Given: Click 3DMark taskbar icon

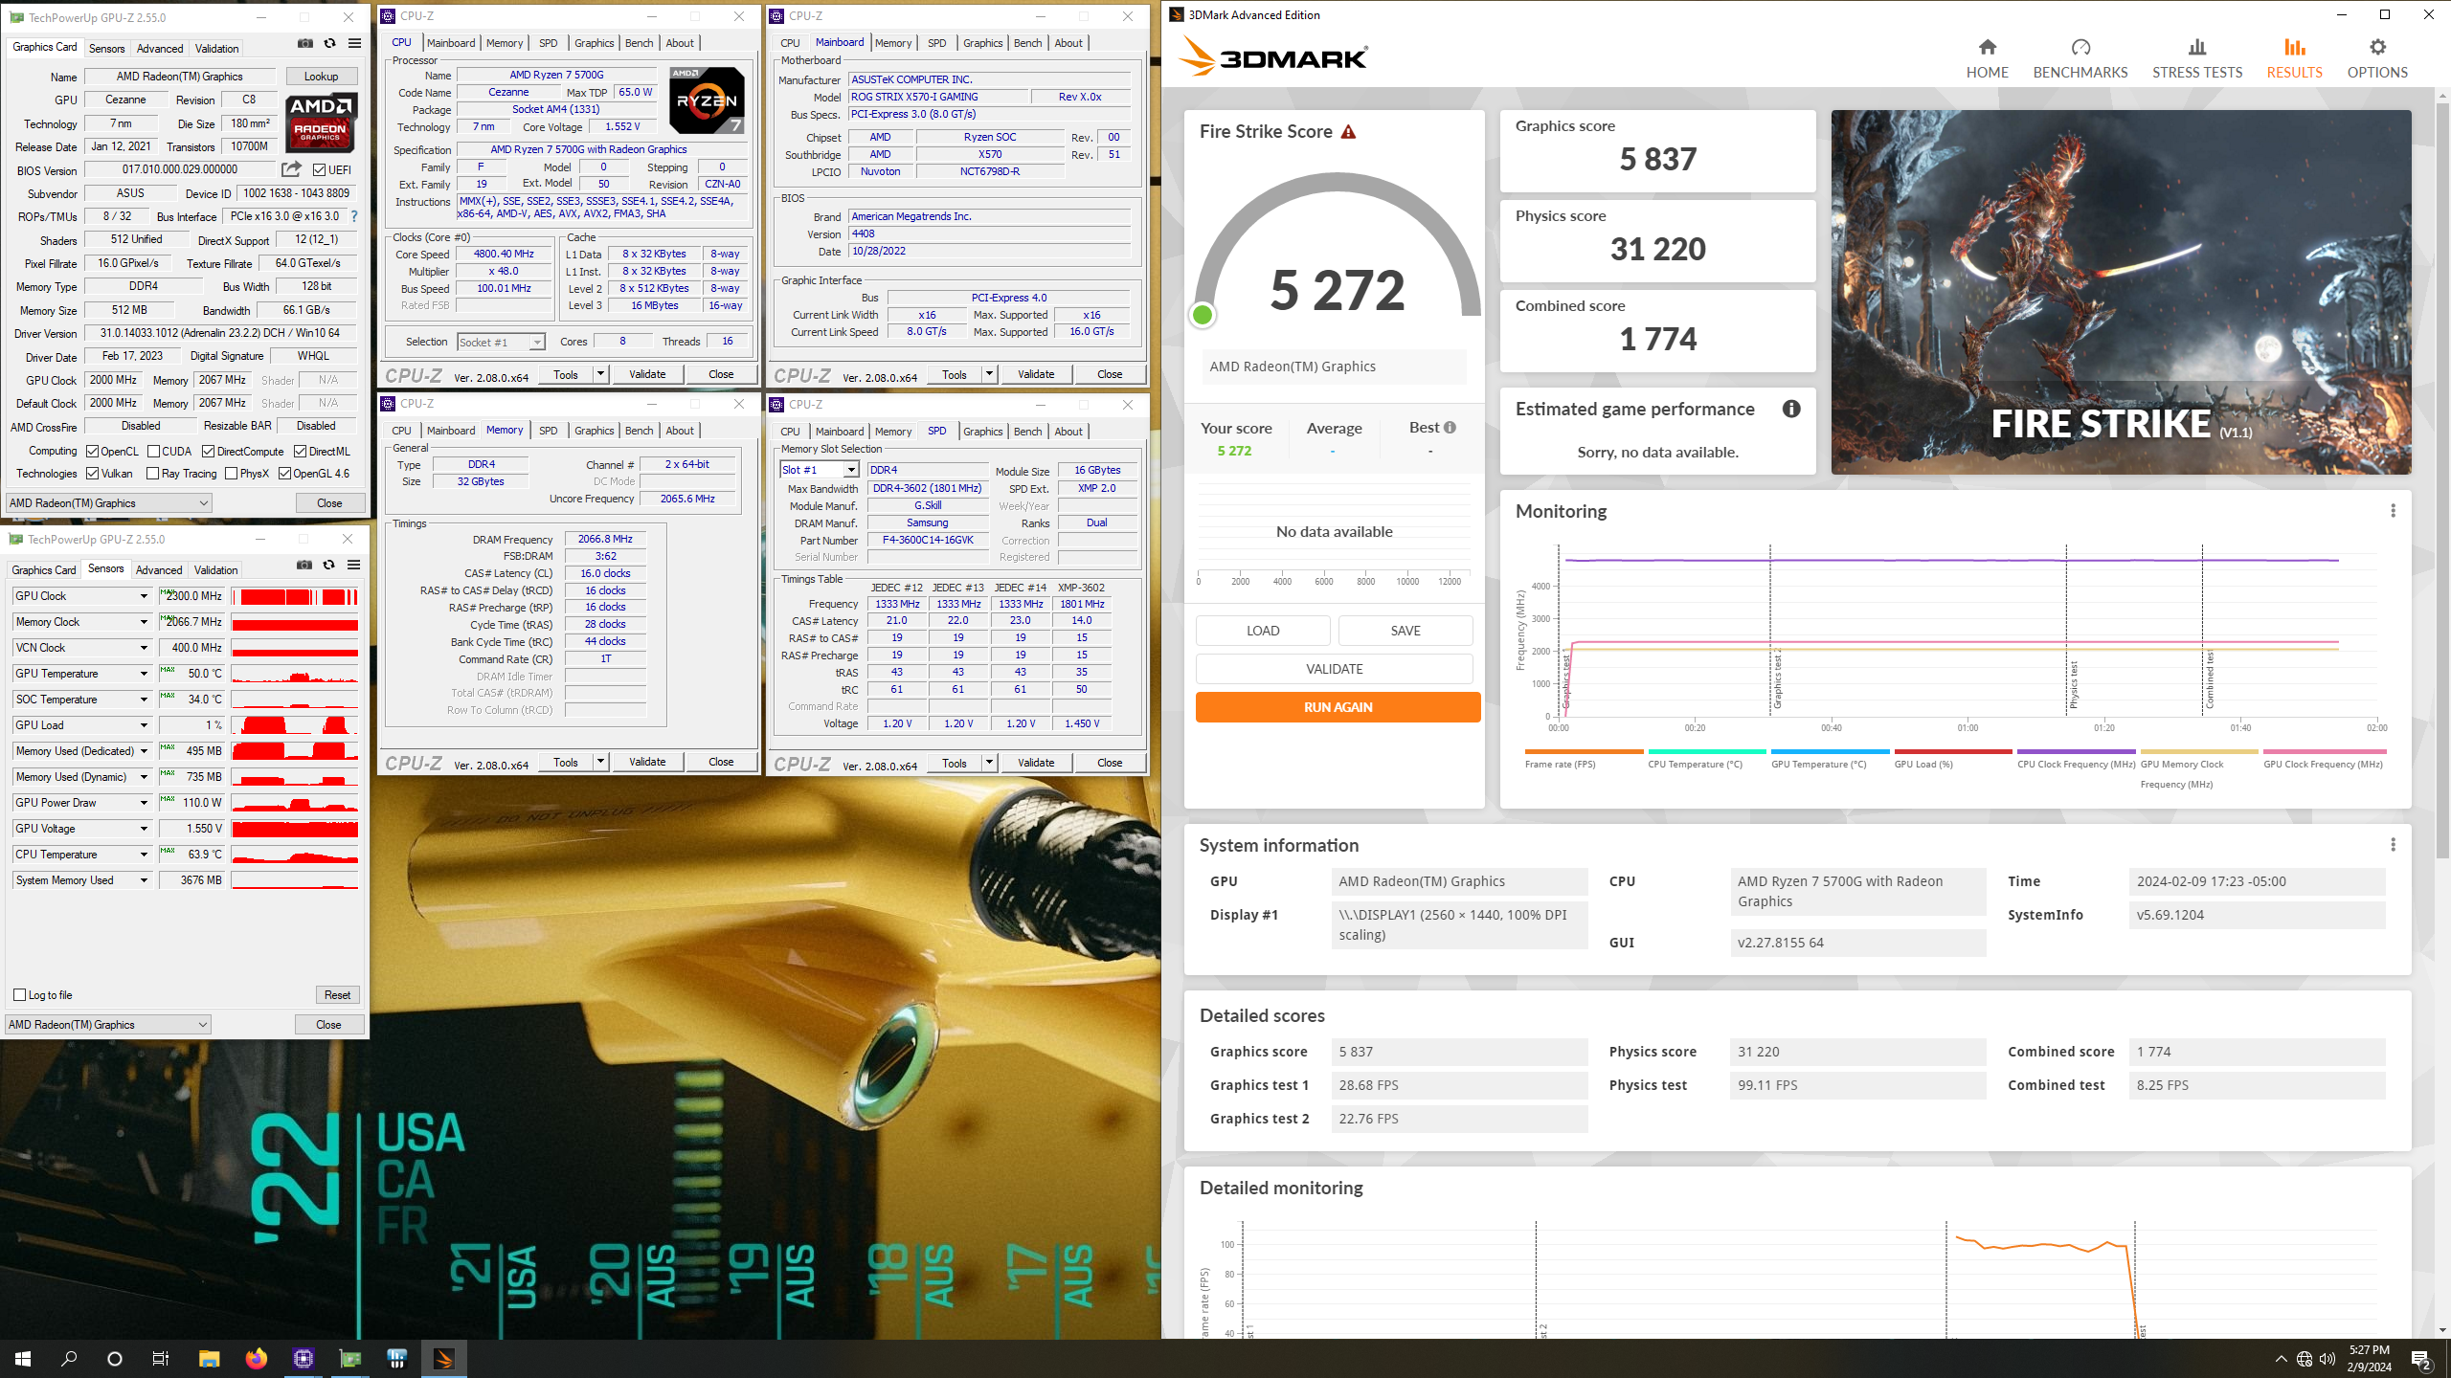Looking at the screenshot, I should pos(443,1359).
